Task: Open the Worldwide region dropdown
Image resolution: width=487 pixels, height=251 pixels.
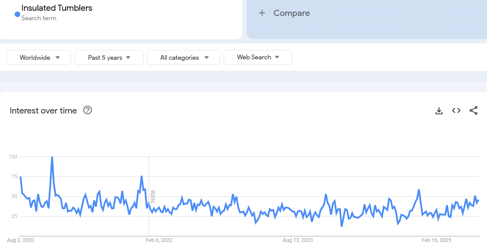Action: (x=39, y=58)
